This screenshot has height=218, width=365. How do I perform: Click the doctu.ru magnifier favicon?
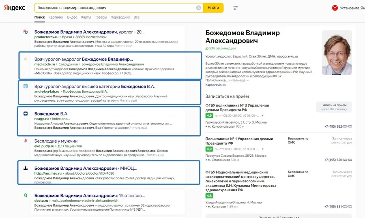(x=26, y=195)
